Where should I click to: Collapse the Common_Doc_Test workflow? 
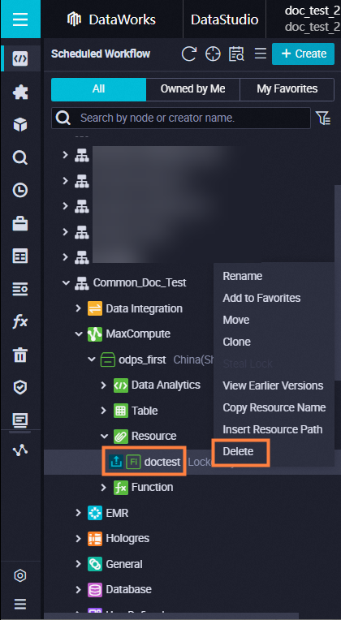tap(65, 282)
